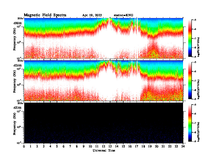Click hour tick label "22" on time axis
Image resolution: width=218 pixels, height=168 pixels.
(170, 147)
